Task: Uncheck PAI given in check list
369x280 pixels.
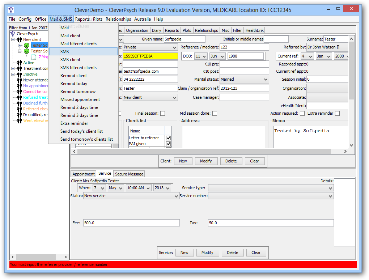Action: (168, 144)
